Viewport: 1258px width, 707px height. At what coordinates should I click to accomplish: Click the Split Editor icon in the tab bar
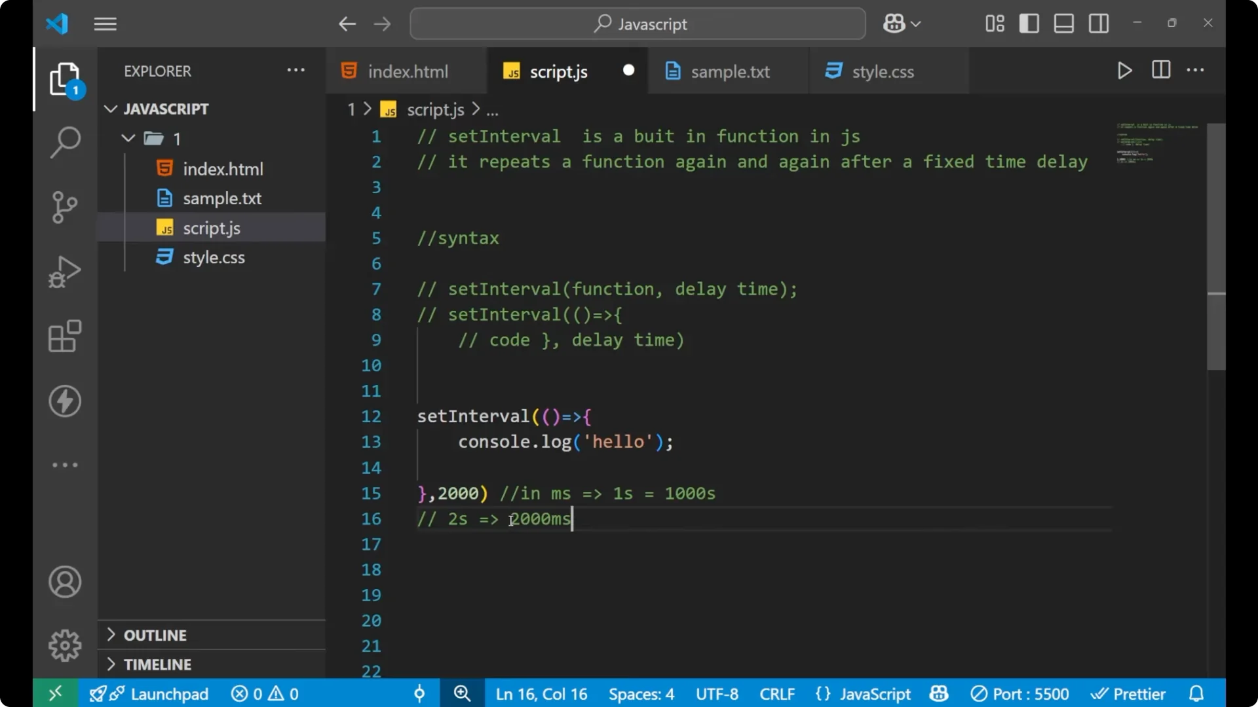click(x=1160, y=70)
